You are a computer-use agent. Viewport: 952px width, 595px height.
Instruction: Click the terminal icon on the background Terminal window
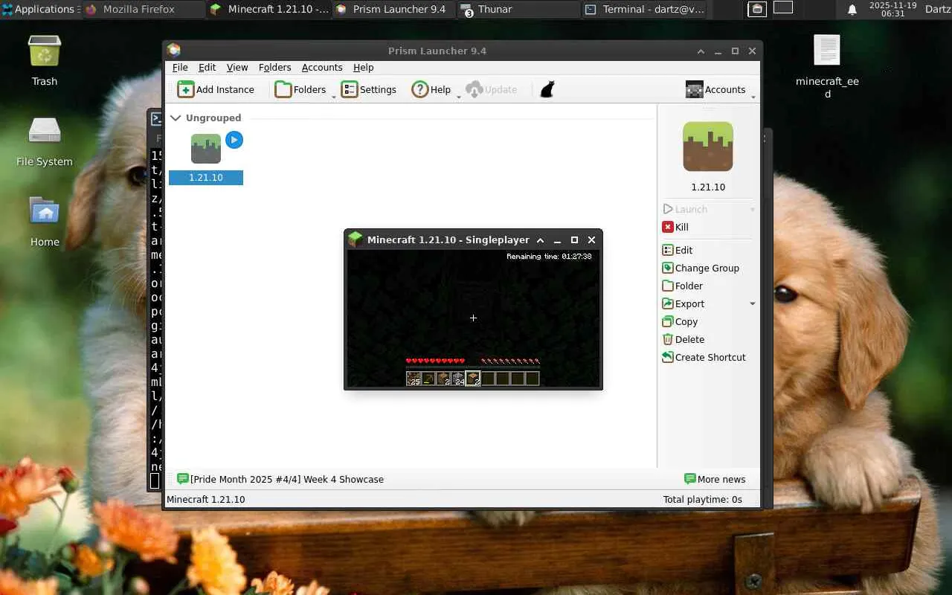tap(156, 118)
